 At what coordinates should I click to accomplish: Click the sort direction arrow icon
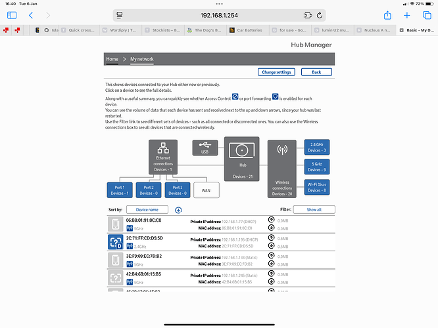178,210
